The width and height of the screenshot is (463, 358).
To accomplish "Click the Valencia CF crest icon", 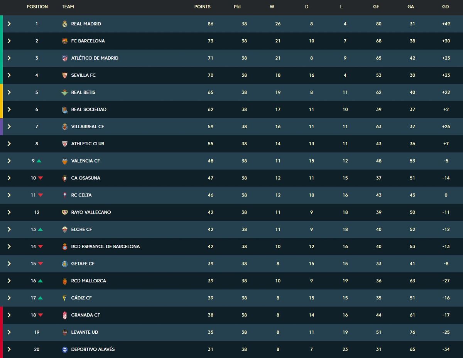I will [65, 161].
